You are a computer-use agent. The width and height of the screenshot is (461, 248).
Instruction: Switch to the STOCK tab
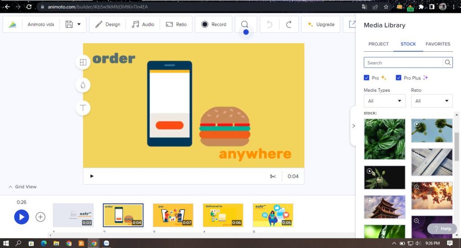click(x=408, y=44)
